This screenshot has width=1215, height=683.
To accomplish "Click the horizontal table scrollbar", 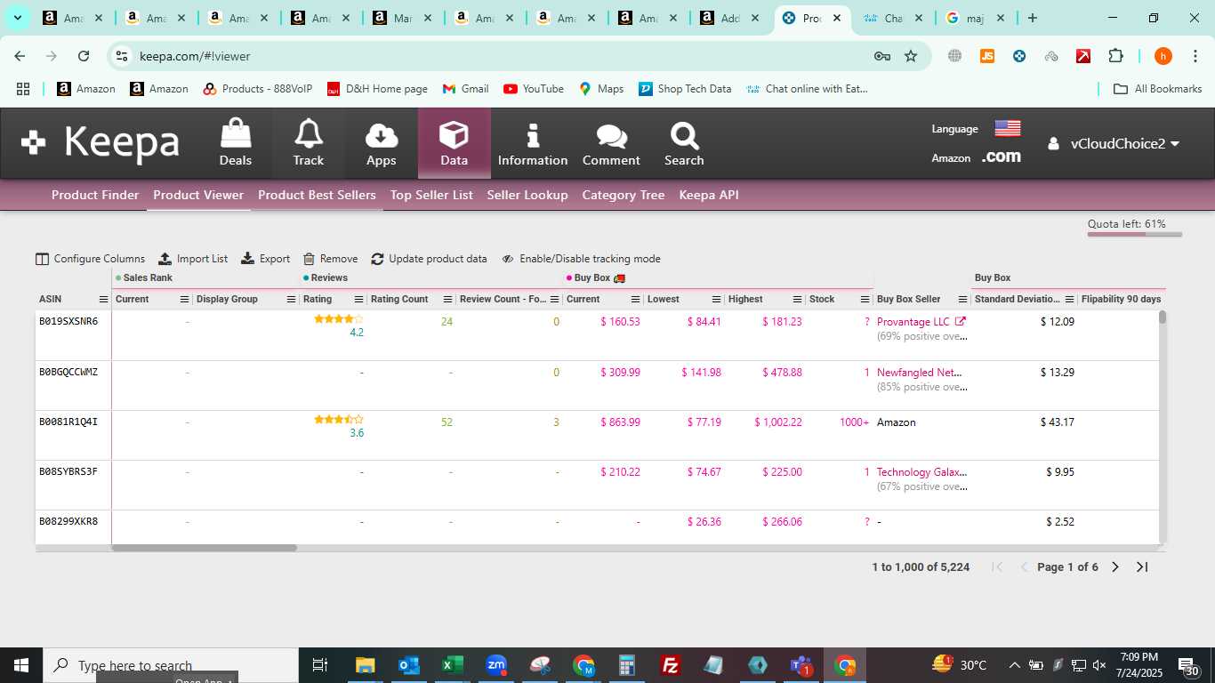I will click(204, 548).
